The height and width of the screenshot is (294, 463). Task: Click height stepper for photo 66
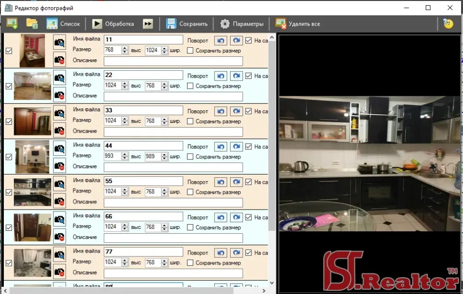(x=125, y=227)
